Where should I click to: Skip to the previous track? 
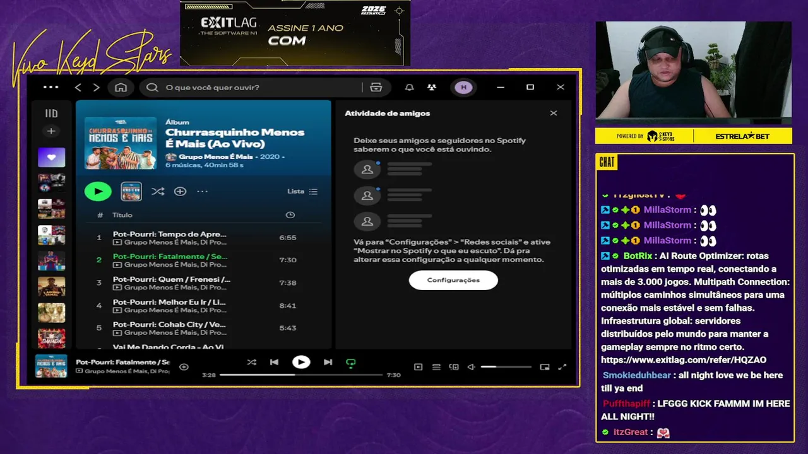274,362
